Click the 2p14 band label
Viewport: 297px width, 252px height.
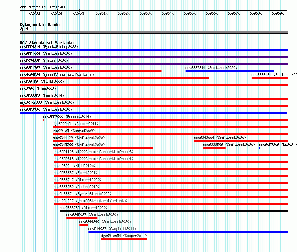point(24,29)
